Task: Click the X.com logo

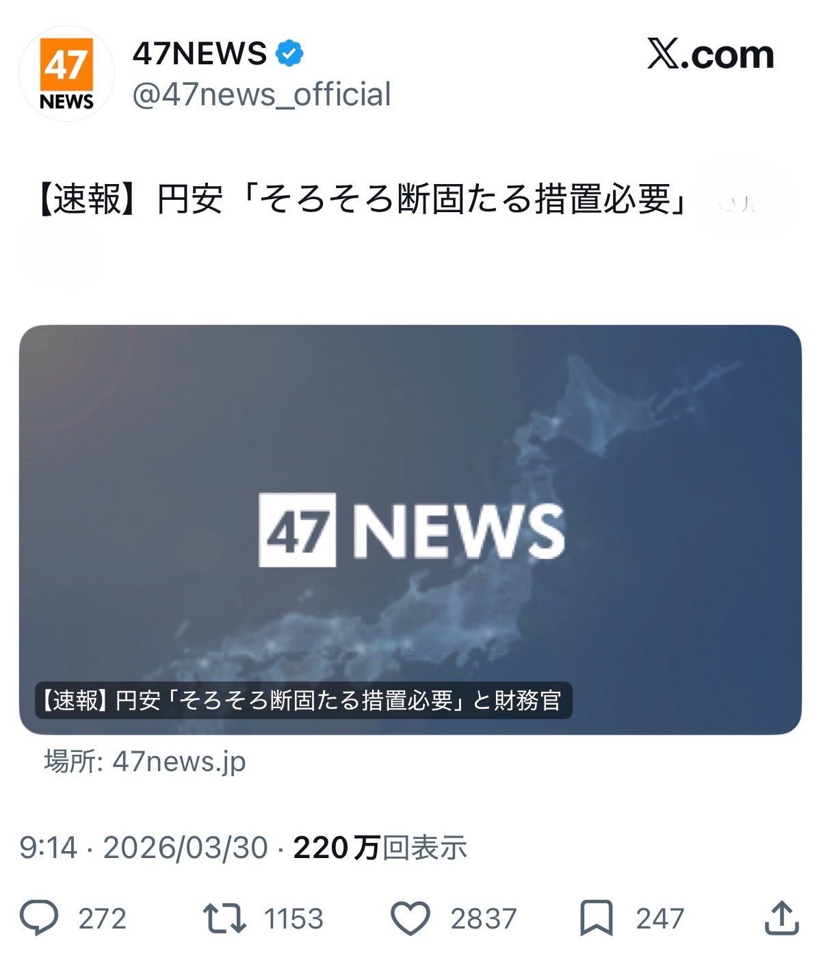Action: (x=710, y=55)
